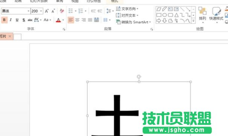Click the bullet list icon
This screenshot has height=136, width=228.
[x=71, y=11]
